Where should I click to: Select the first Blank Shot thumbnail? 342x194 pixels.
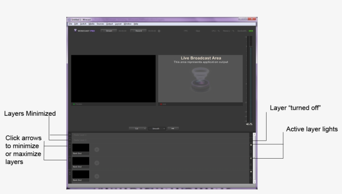click(80, 147)
